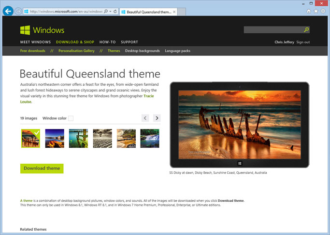The width and height of the screenshot is (330, 235).
Task: Select the Beautiful Queensland theme tab
Action: (149, 12)
